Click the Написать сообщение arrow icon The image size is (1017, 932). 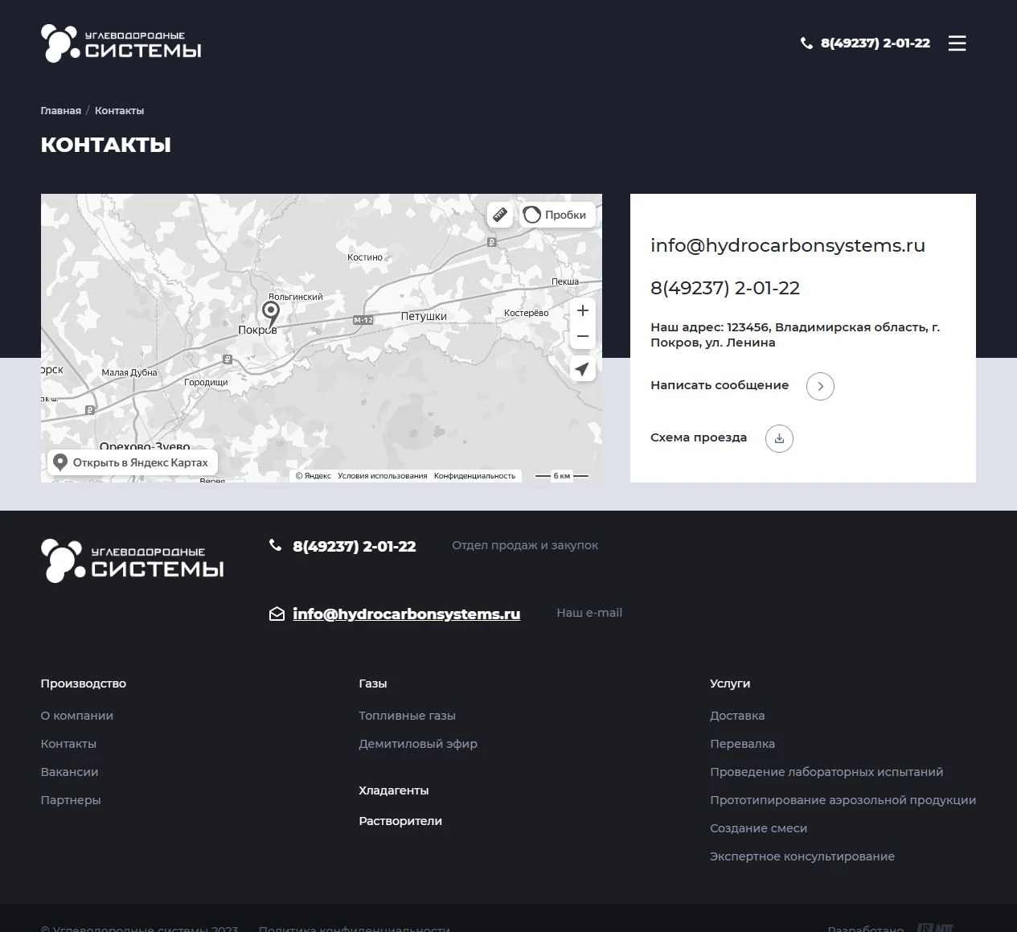tap(820, 386)
